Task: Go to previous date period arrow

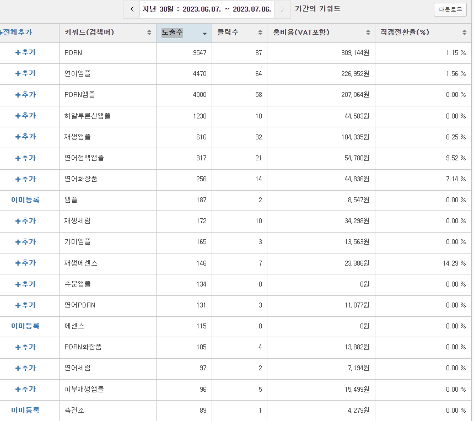Action: [x=132, y=9]
